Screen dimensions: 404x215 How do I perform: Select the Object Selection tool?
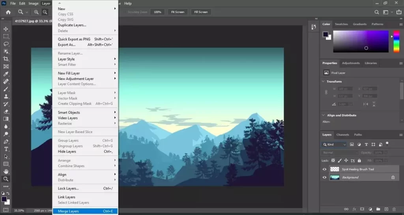(6, 52)
